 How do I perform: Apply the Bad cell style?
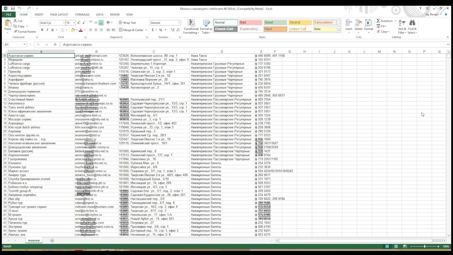point(251,23)
